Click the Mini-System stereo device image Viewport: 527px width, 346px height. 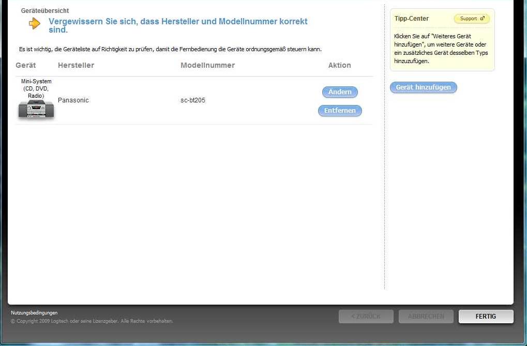pyautogui.click(x=36, y=110)
